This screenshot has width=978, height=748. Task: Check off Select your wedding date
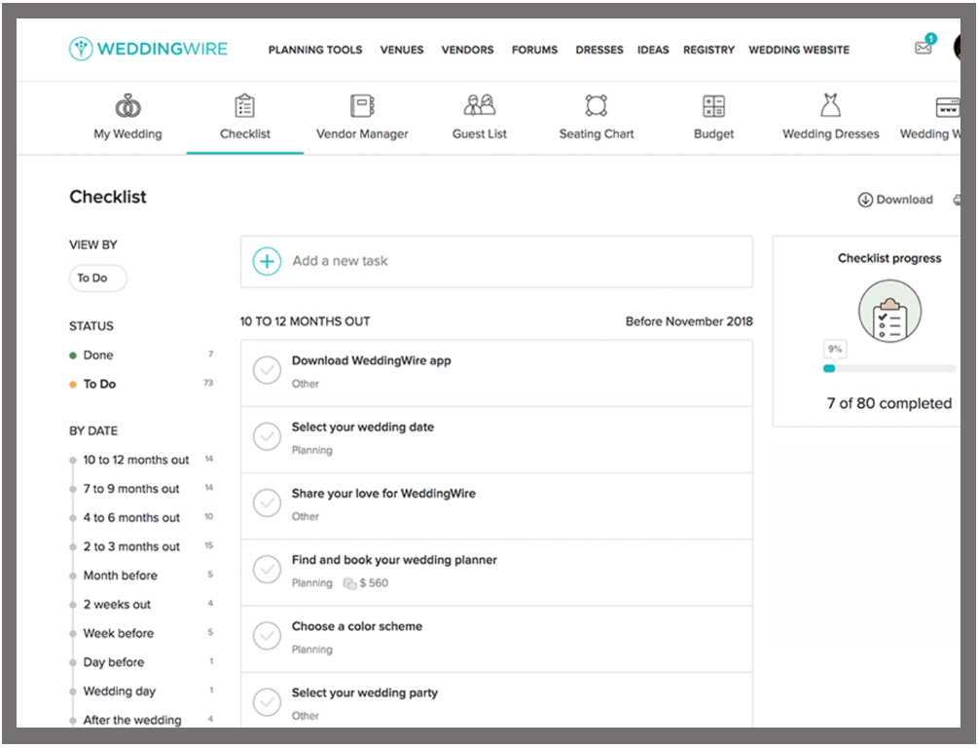click(x=267, y=436)
